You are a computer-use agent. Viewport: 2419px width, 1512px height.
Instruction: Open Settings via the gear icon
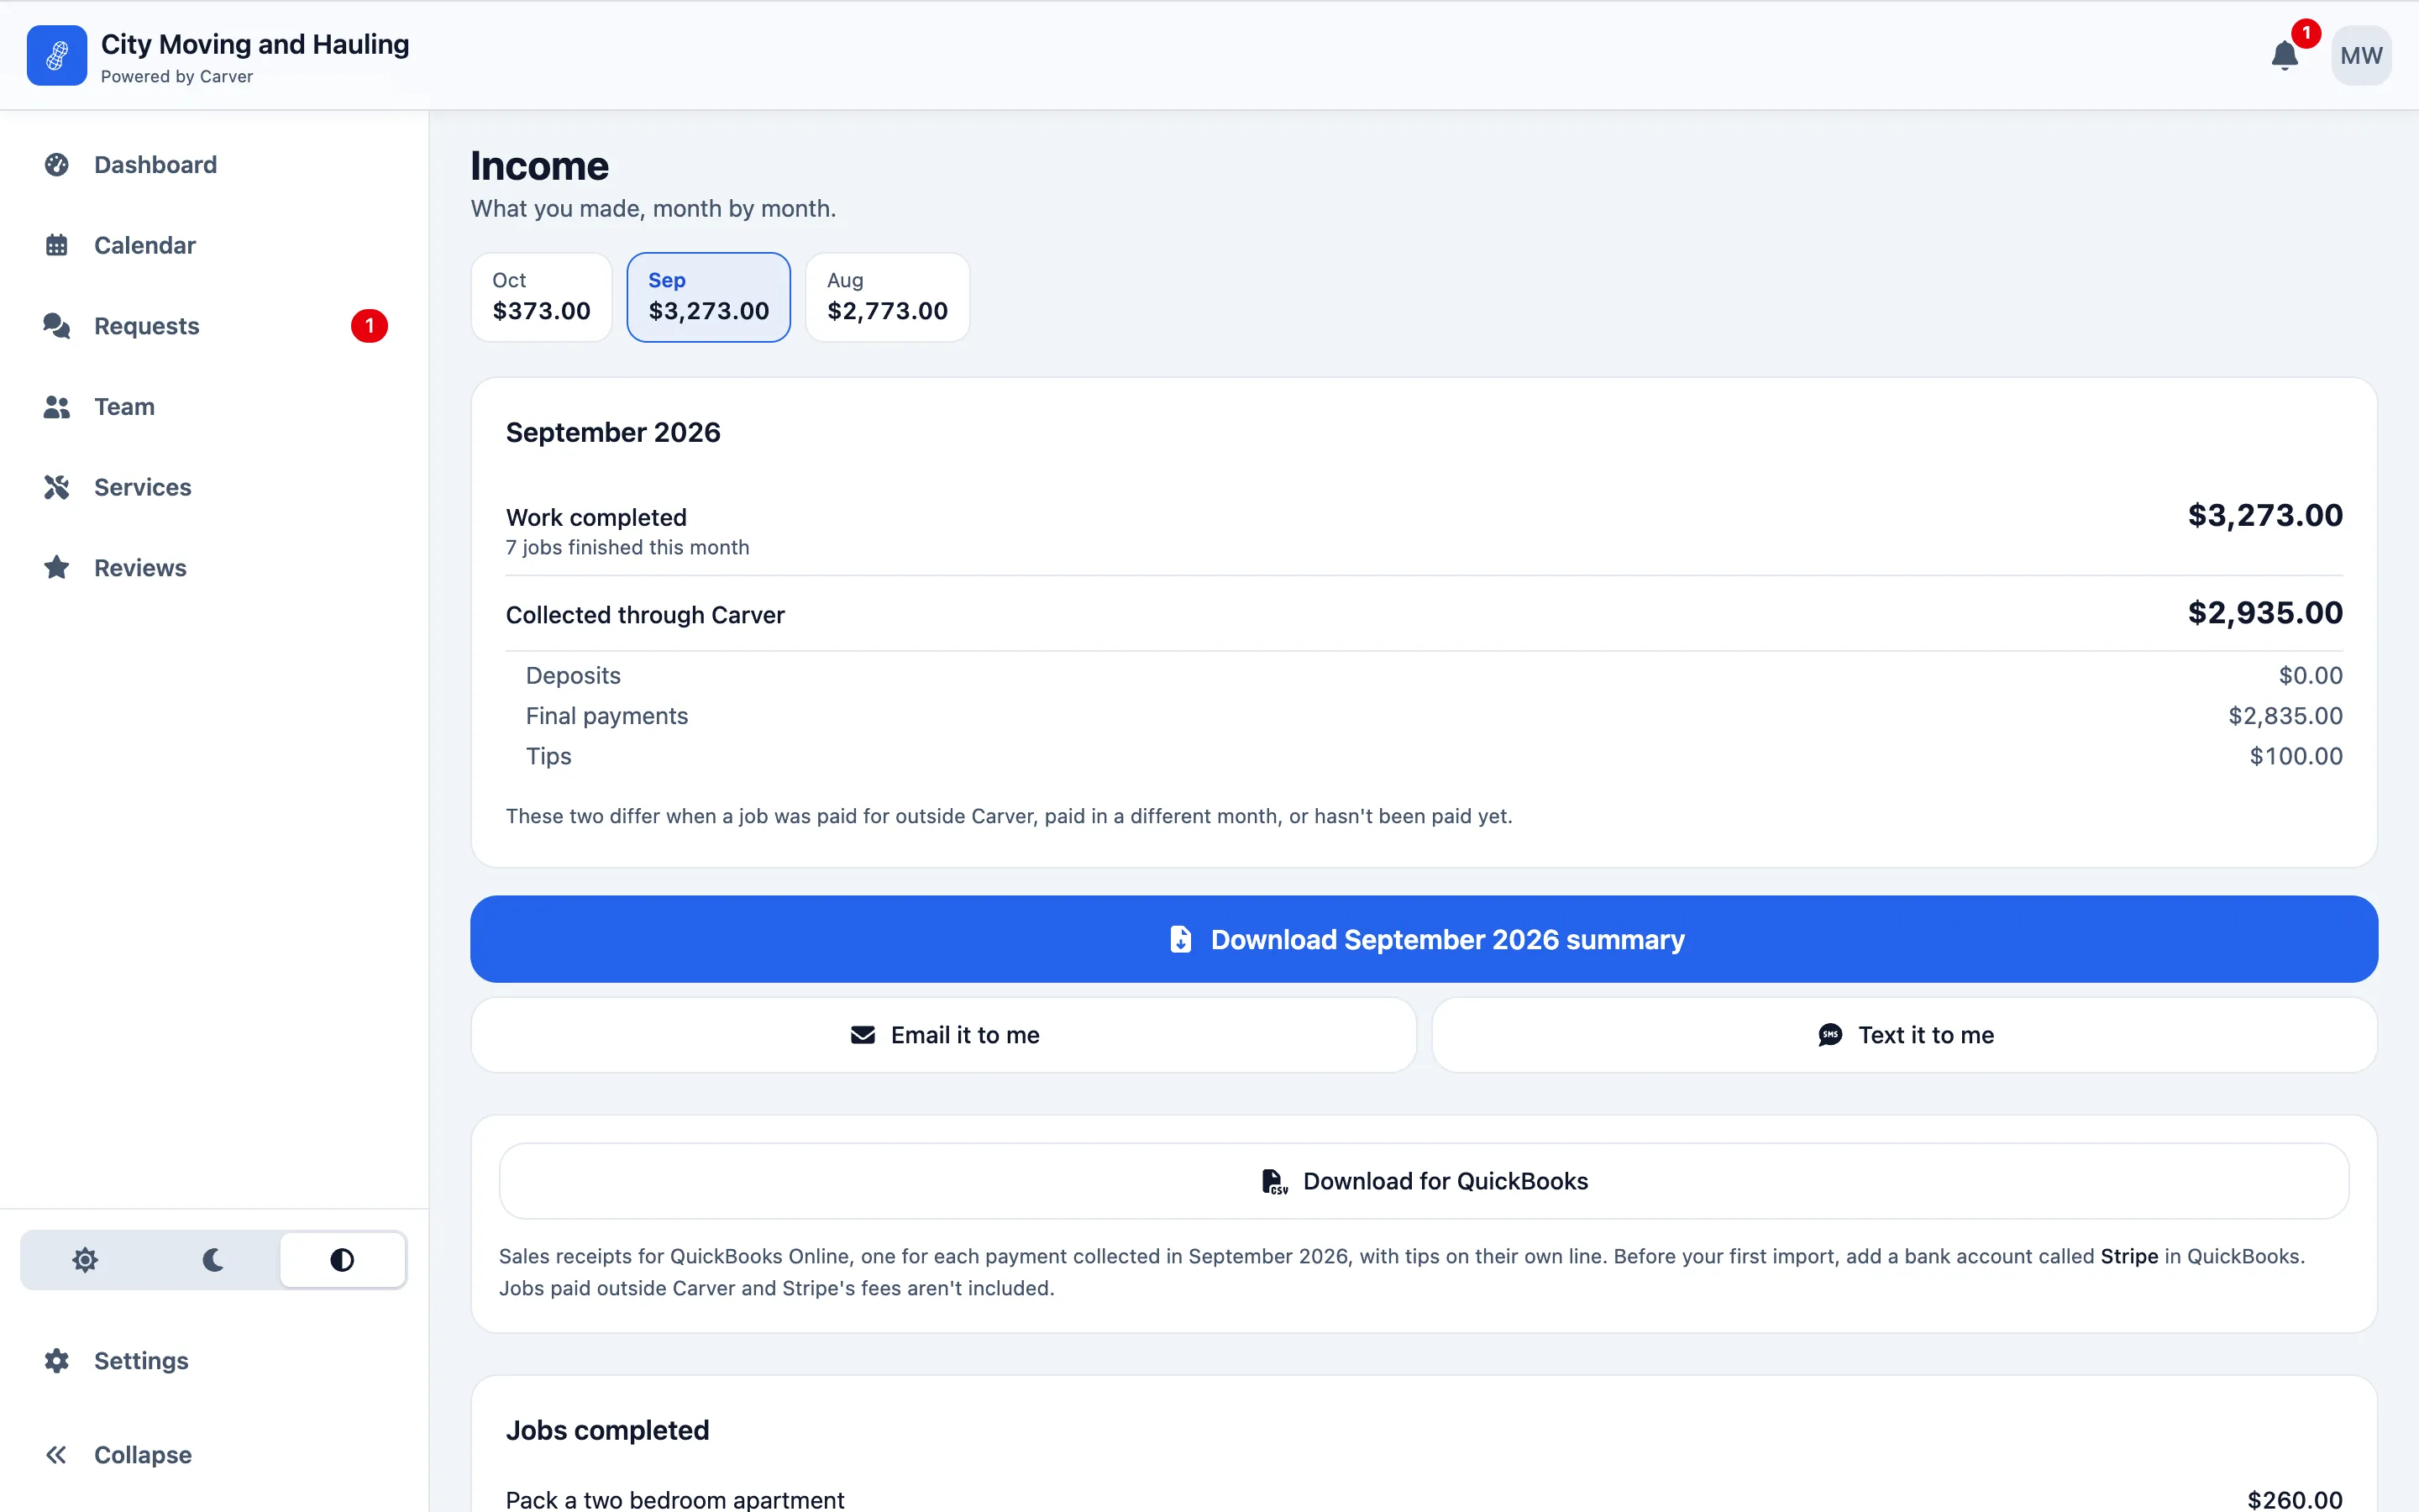pyautogui.click(x=57, y=1360)
